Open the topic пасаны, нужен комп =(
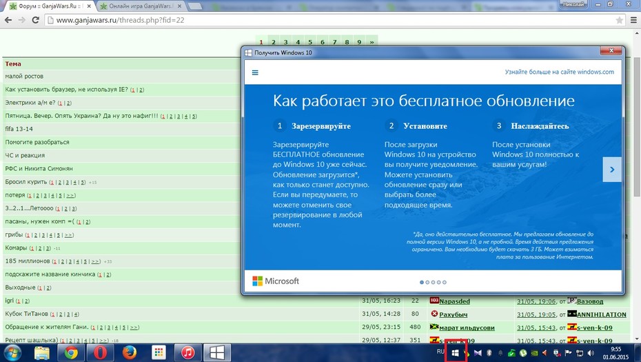The image size is (641, 362). click(40, 221)
